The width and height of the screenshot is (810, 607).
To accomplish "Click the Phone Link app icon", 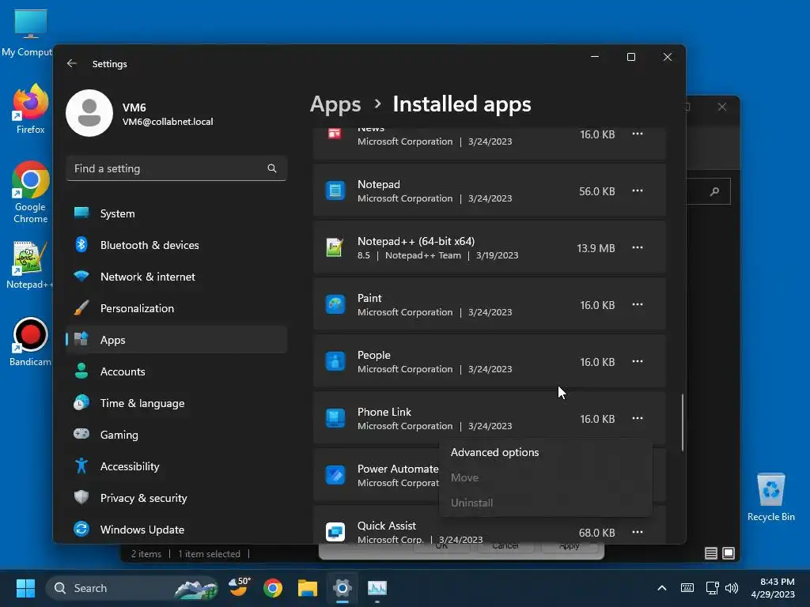I will [335, 418].
